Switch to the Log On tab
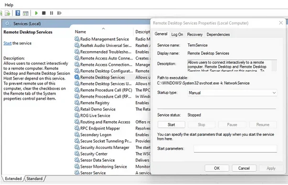Screen dimensions: 288x185 177,34
